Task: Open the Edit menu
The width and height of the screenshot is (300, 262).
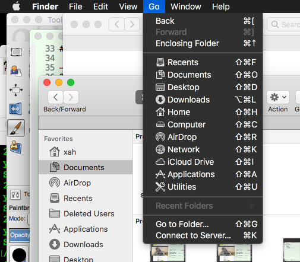Action: (x=100, y=7)
